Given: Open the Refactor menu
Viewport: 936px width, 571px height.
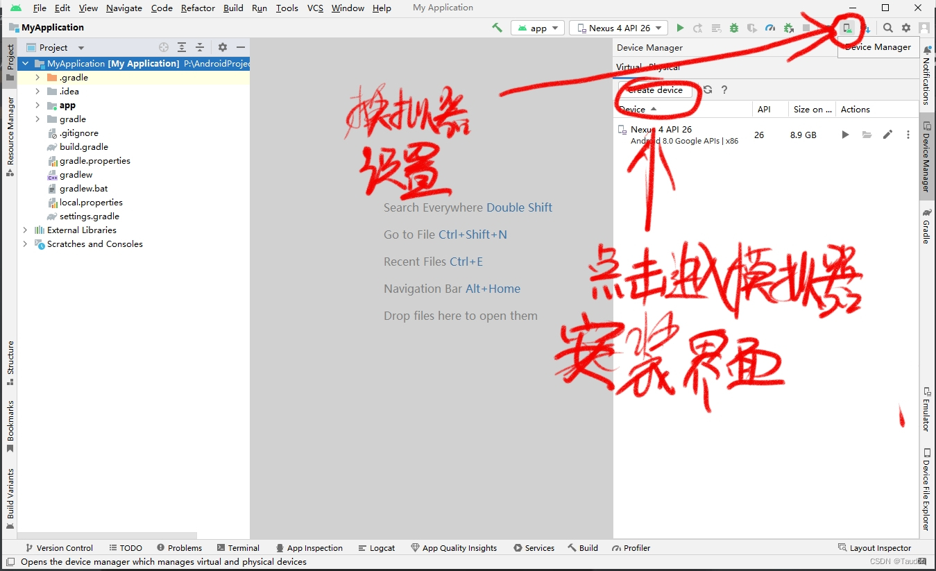Looking at the screenshot, I should pos(198,8).
